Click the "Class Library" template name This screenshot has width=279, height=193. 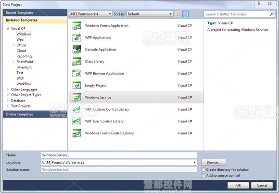point(94,62)
